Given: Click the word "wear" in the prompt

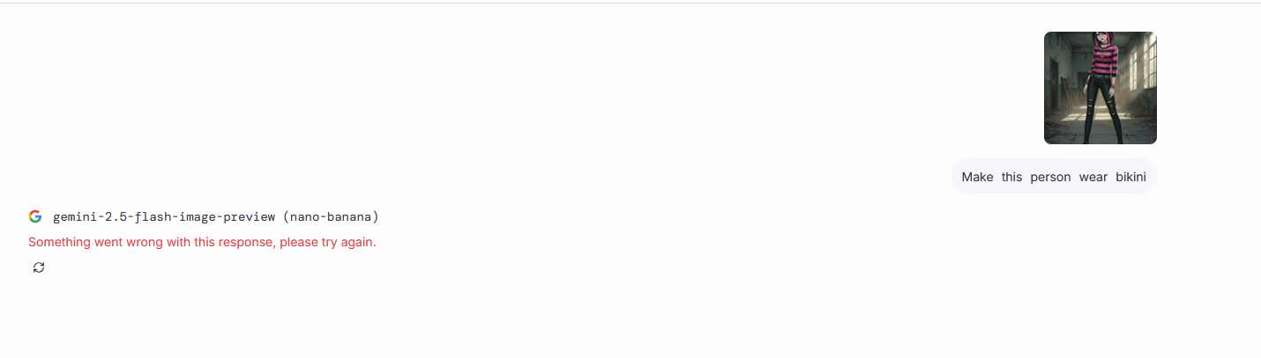Looking at the screenshot, I should 1093,177.
